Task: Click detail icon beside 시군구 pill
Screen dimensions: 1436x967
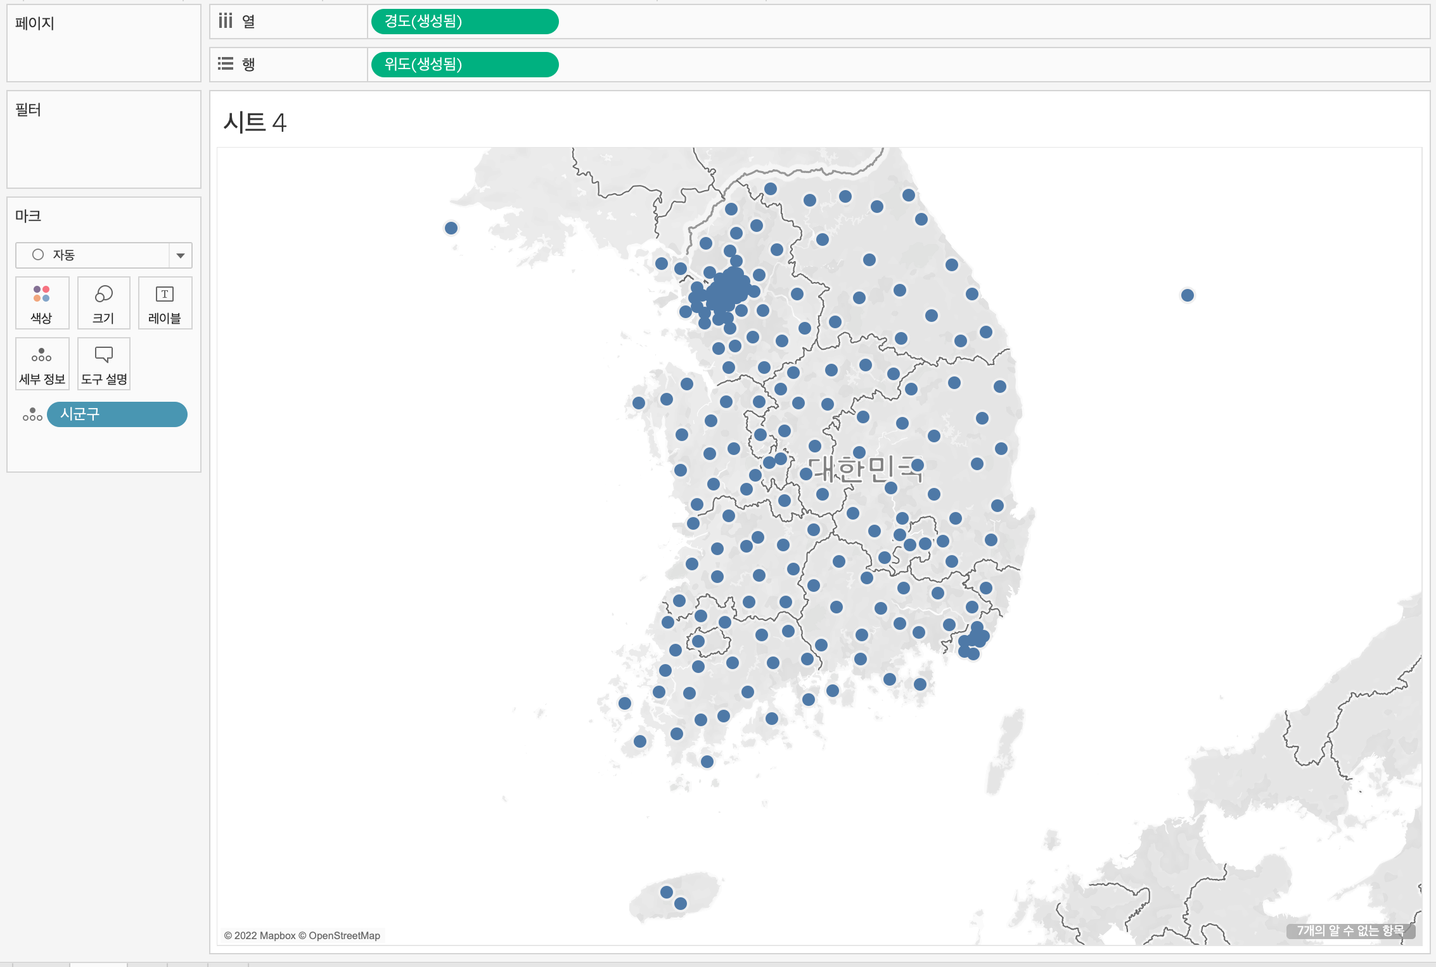Action: 32,415
